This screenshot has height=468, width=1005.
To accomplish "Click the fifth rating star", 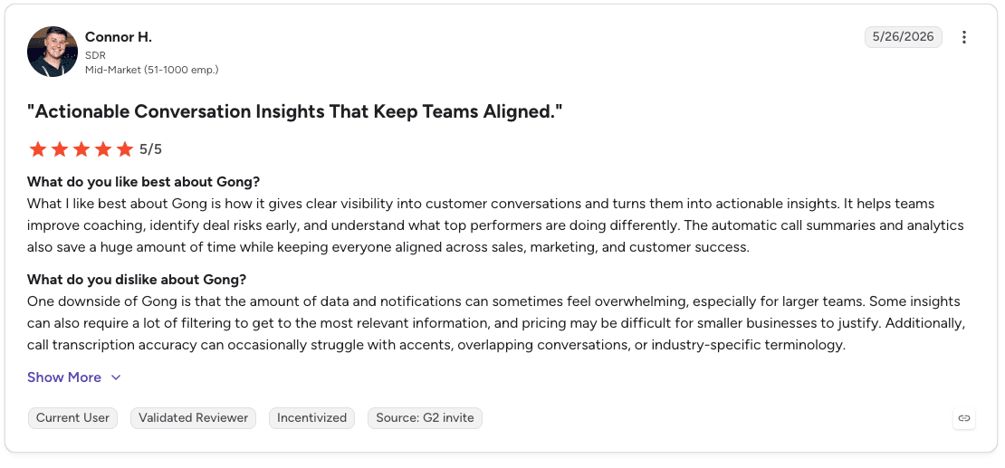I will (x=125, y=149).
